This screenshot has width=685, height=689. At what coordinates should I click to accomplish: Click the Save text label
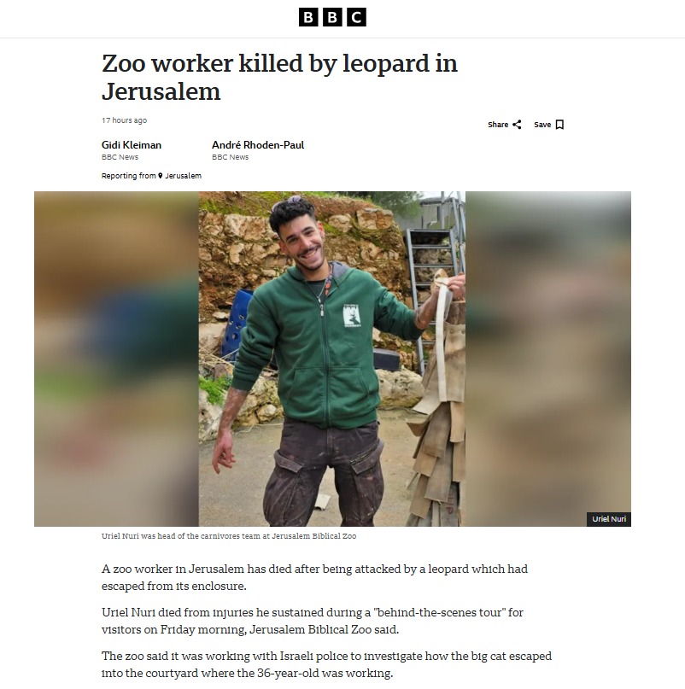[542, 125]
